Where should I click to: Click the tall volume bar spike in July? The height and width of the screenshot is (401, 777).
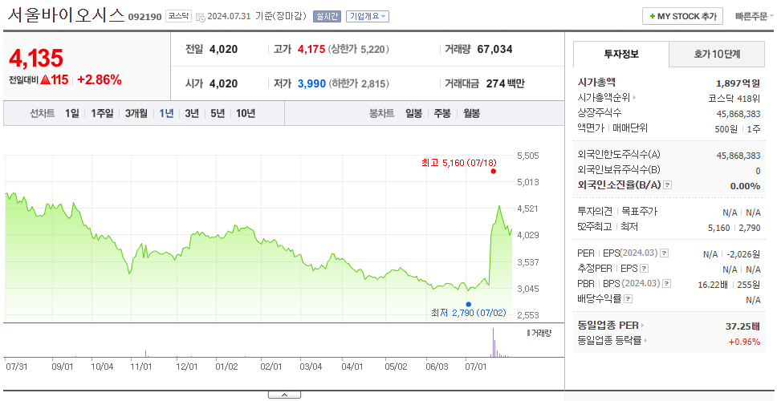(493, 342)
